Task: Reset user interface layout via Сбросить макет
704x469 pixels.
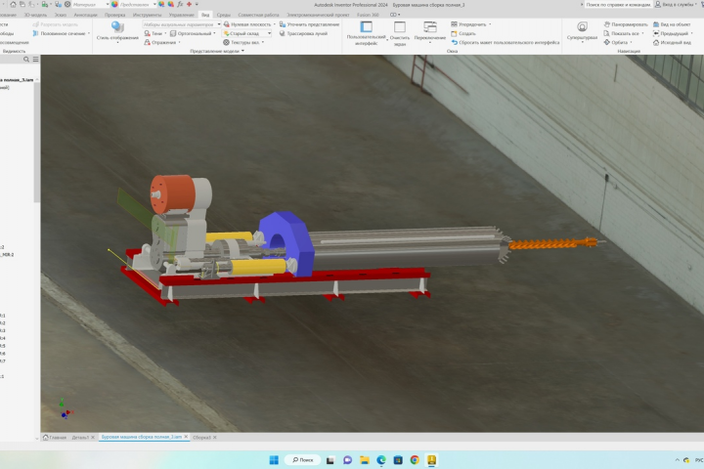Action: [506, 43]
